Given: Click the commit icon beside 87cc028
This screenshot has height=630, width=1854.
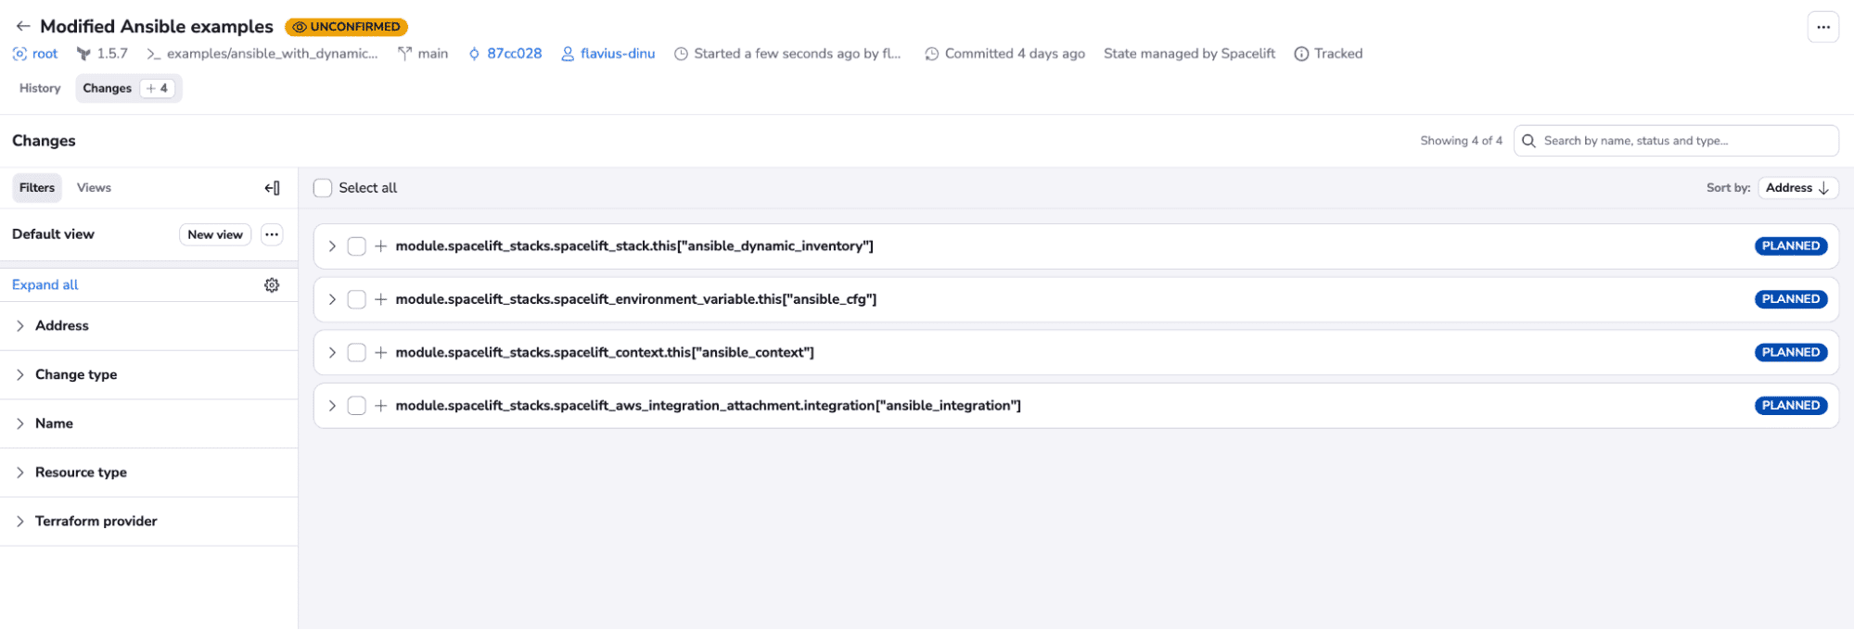Looking at the screenshot, I should (x=474, y=54).
